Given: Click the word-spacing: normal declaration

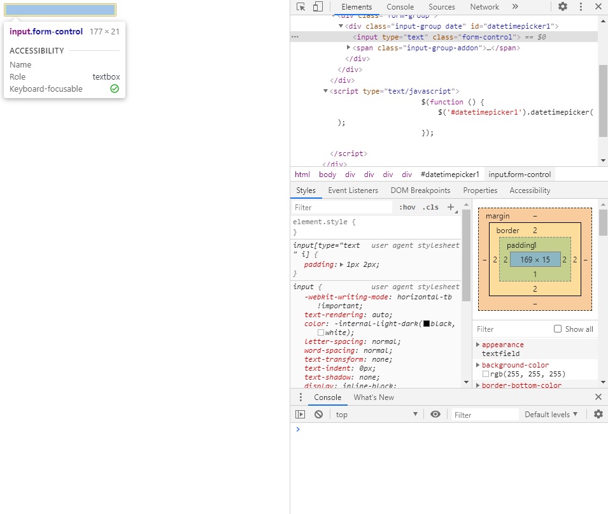Looking at the screenshot, I should coord(348,350).
